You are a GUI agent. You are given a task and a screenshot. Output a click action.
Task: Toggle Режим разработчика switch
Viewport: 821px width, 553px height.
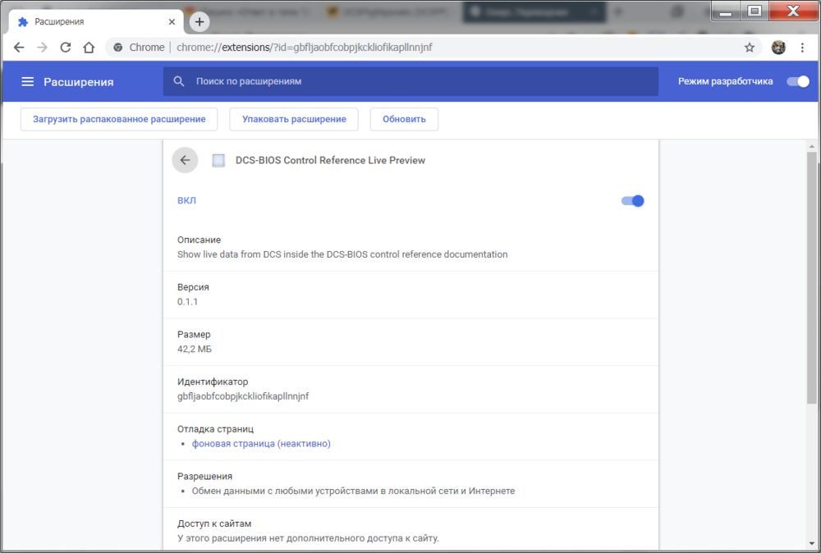[x=798, y=81]
